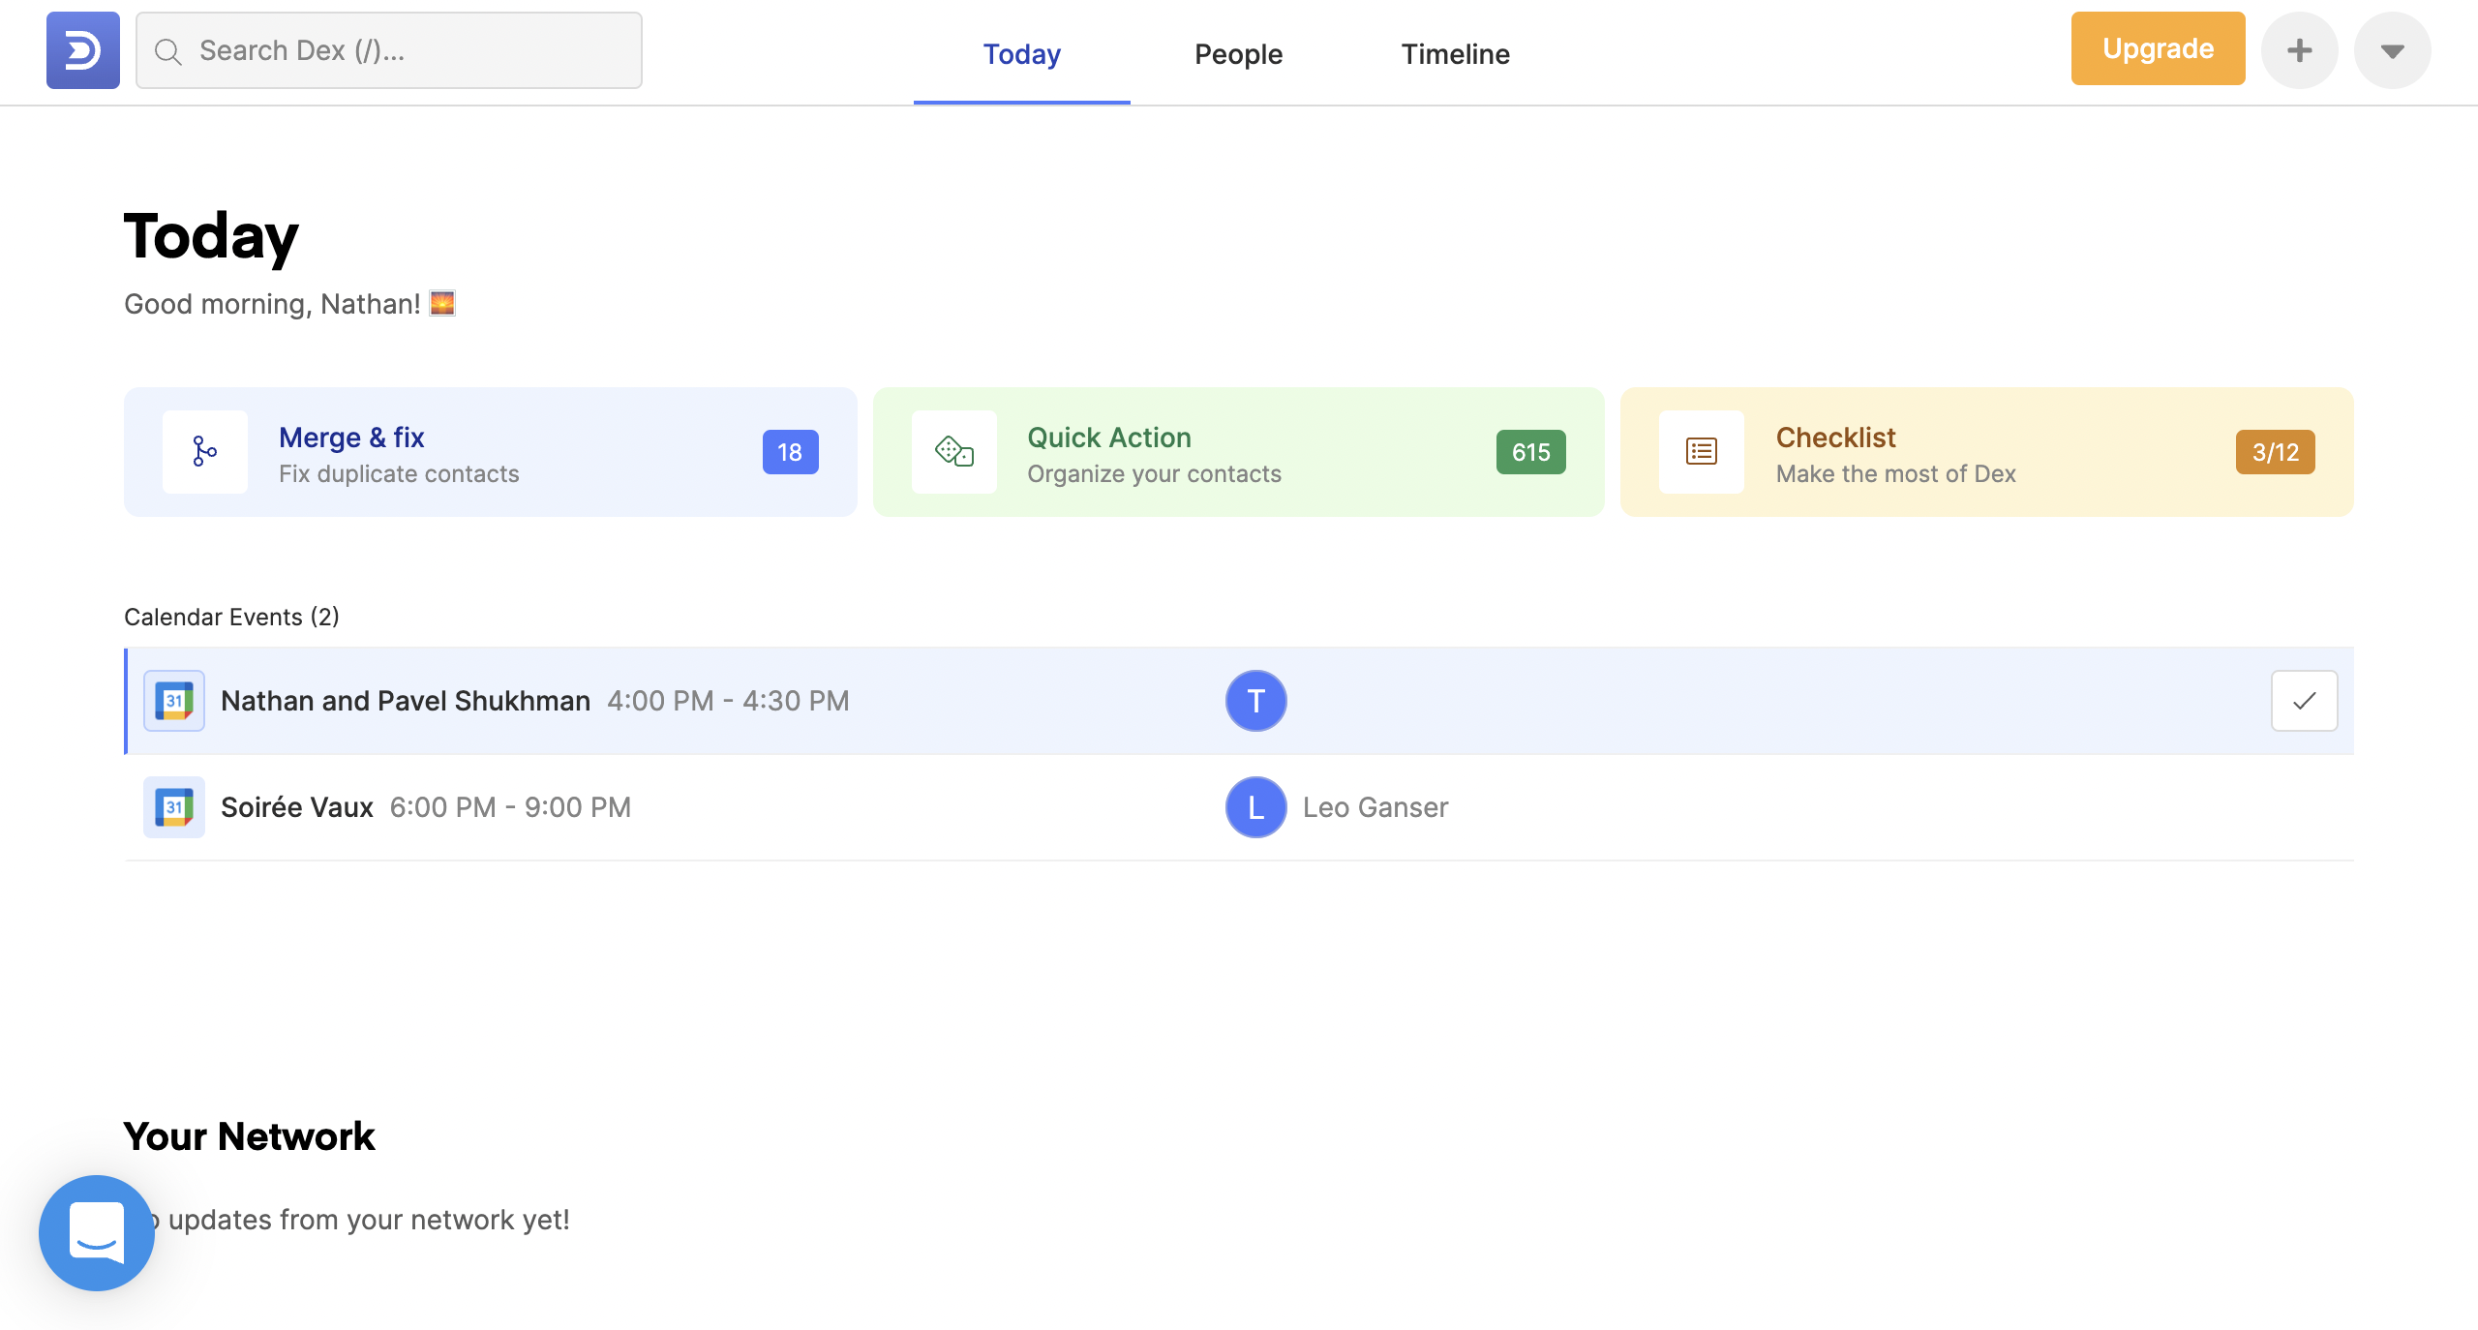This screenshot has height=1330, width=2478.
Task: Click the Dex logo icon
Action: point(83,50)
